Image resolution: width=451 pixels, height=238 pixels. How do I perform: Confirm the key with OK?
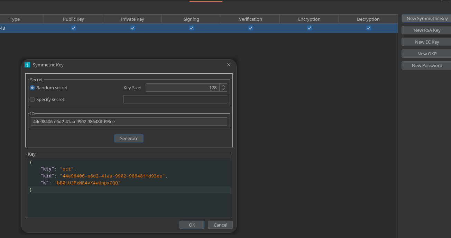(x=192, y=225)
